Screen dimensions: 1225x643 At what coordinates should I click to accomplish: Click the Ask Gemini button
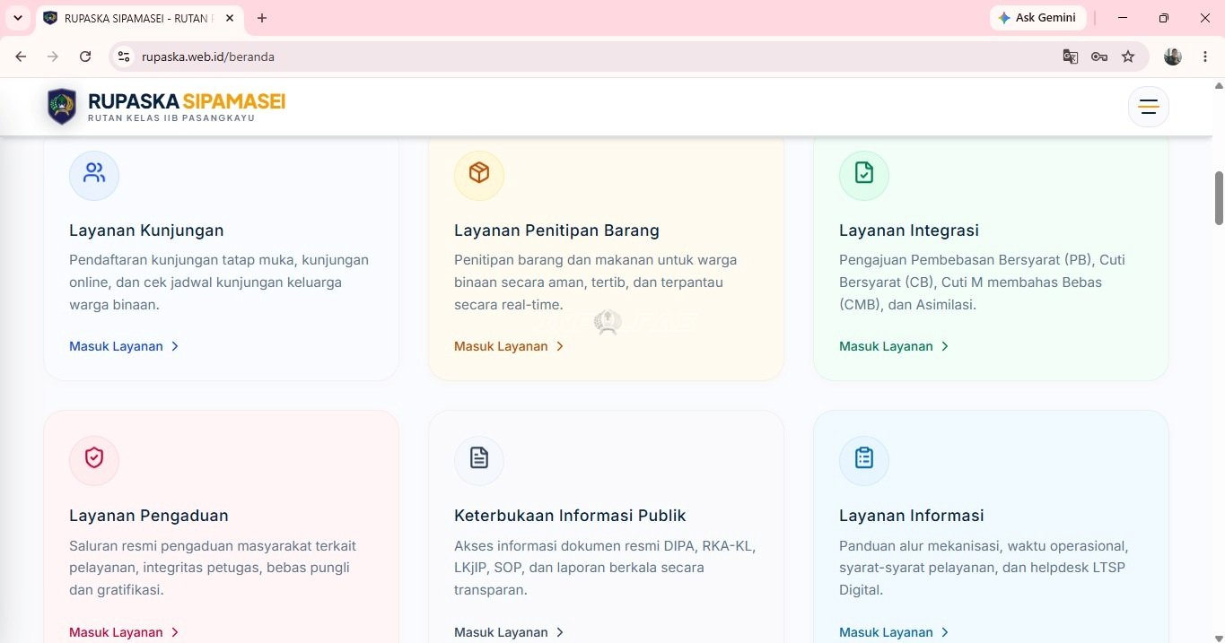pos(1038,18)
